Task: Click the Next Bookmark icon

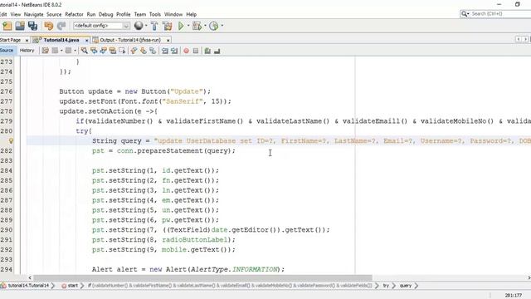Action: point(144,51)
